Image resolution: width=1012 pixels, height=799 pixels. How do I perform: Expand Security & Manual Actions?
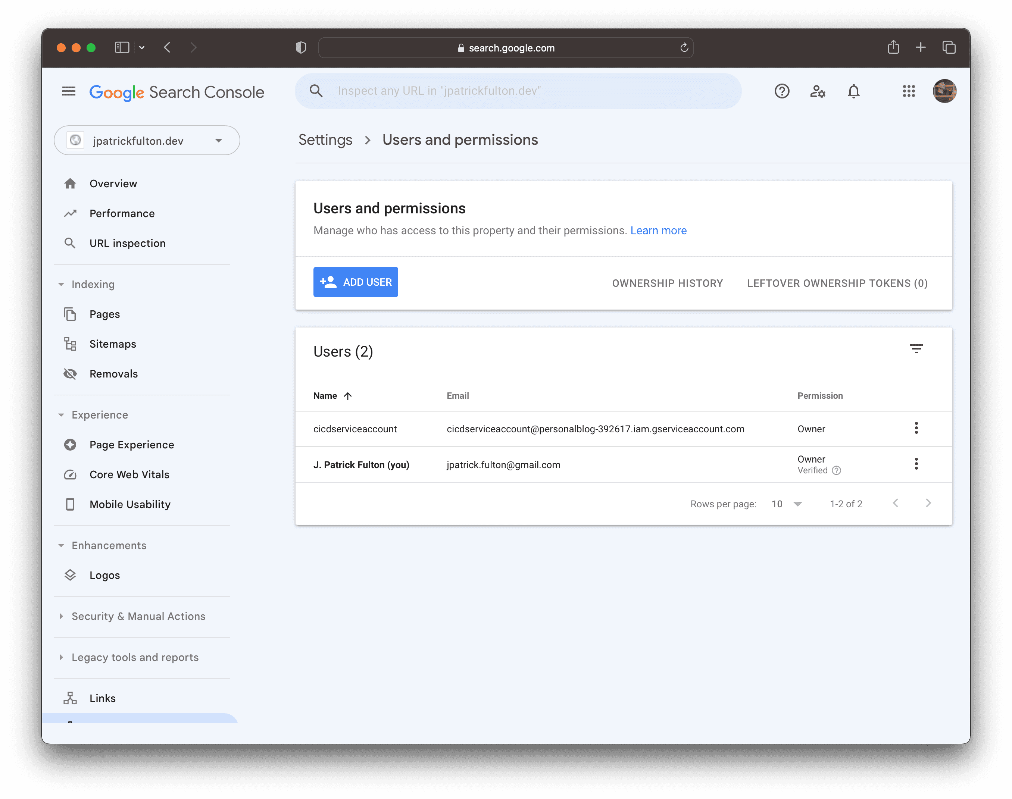point(61,616)
